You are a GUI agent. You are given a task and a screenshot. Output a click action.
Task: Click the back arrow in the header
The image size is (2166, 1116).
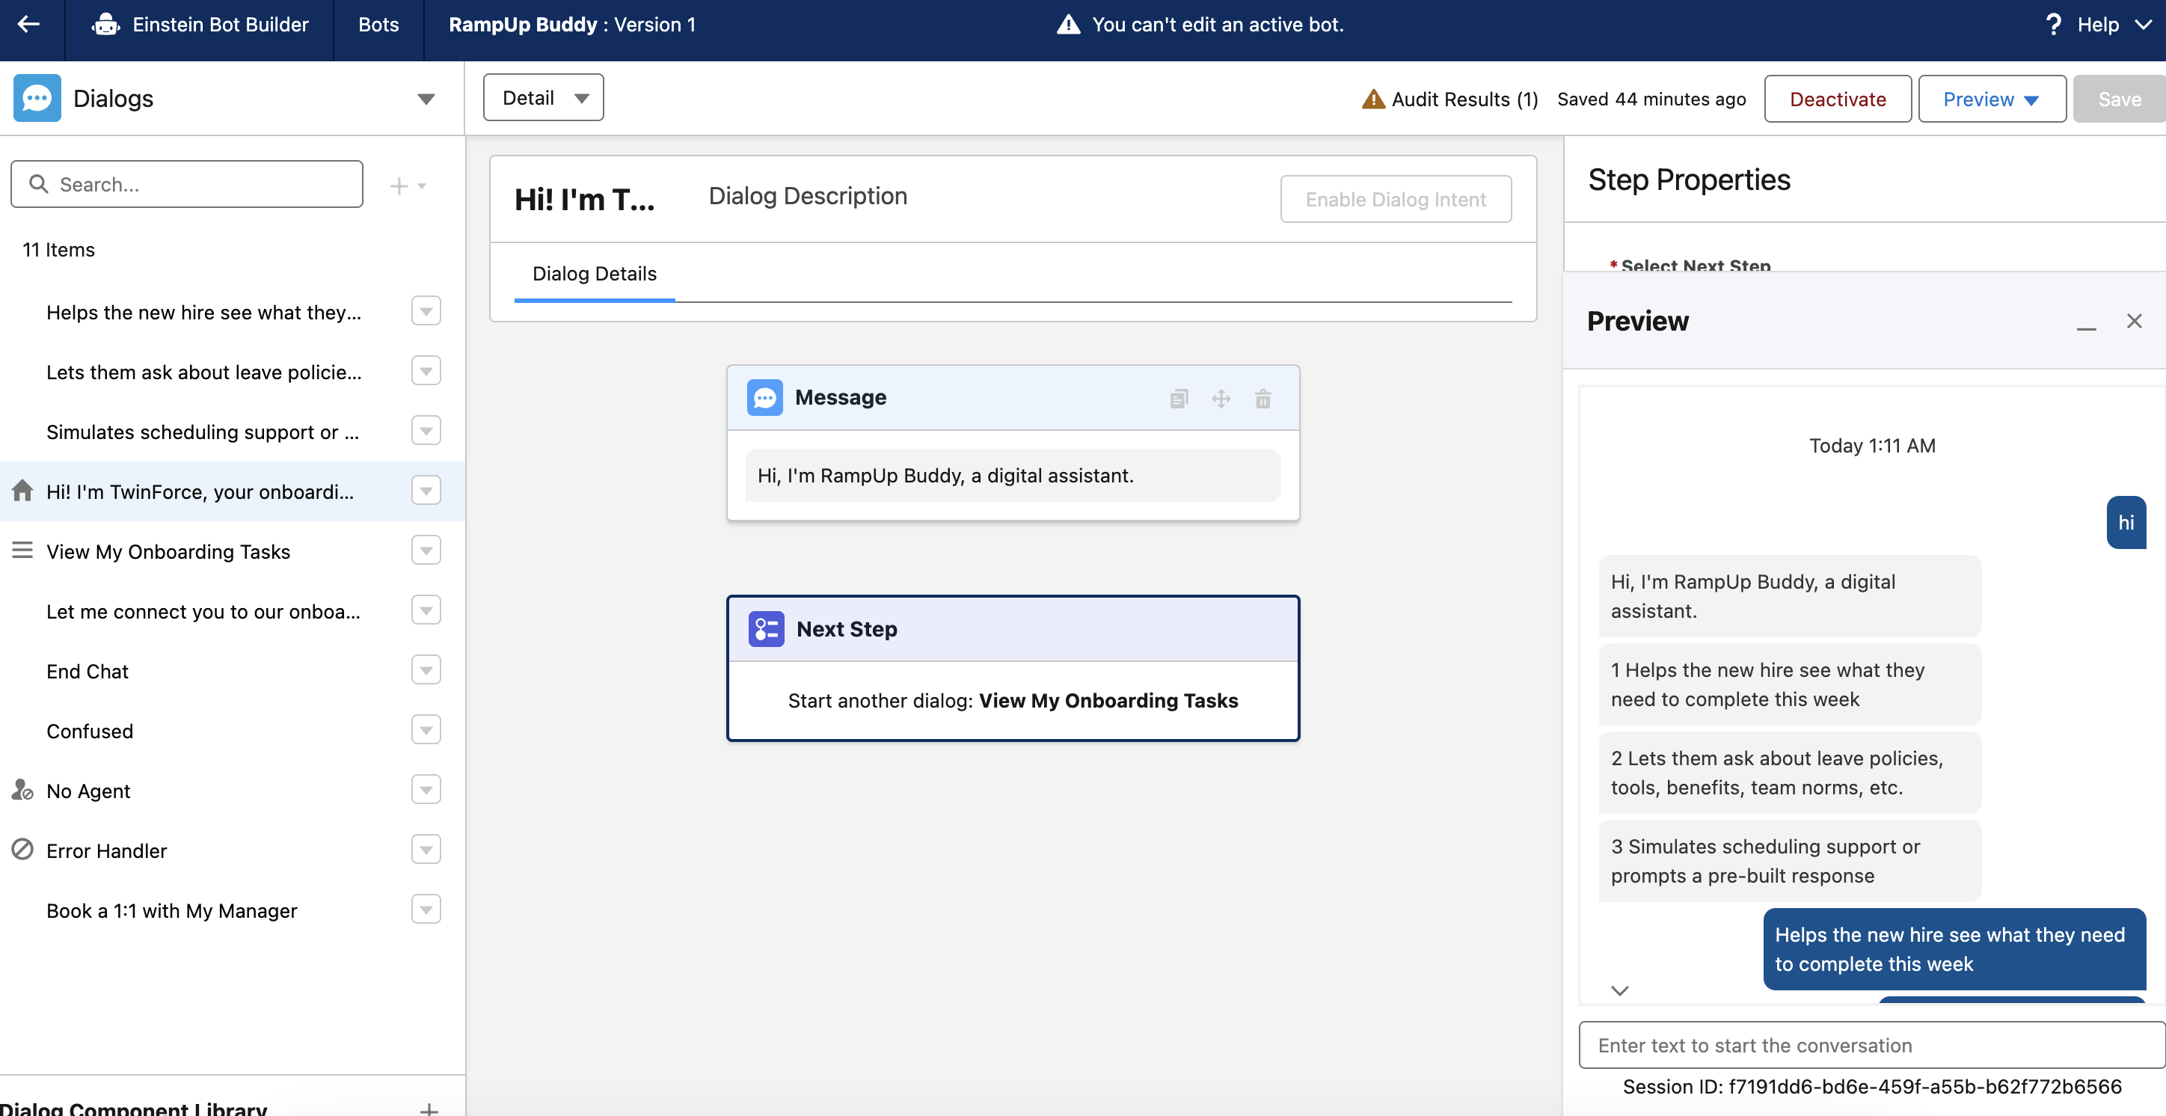point(29,25)
